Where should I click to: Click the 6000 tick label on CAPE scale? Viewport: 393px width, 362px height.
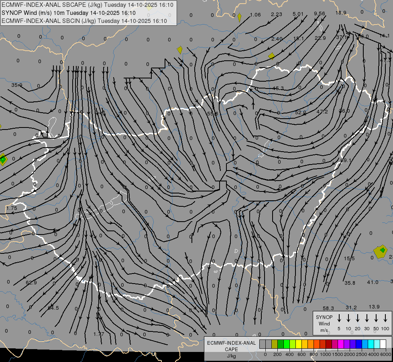pyautogui.click(x=386, y=354)
